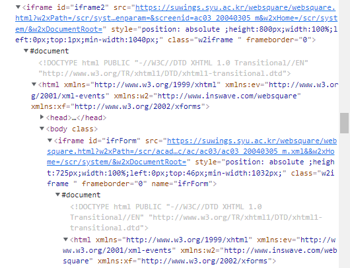Select the nested DOCTYPE XHTML 1.0 declaration
The width and height of the screenshot is (350, 268).
pyautogui.click(x=196, y=217)
